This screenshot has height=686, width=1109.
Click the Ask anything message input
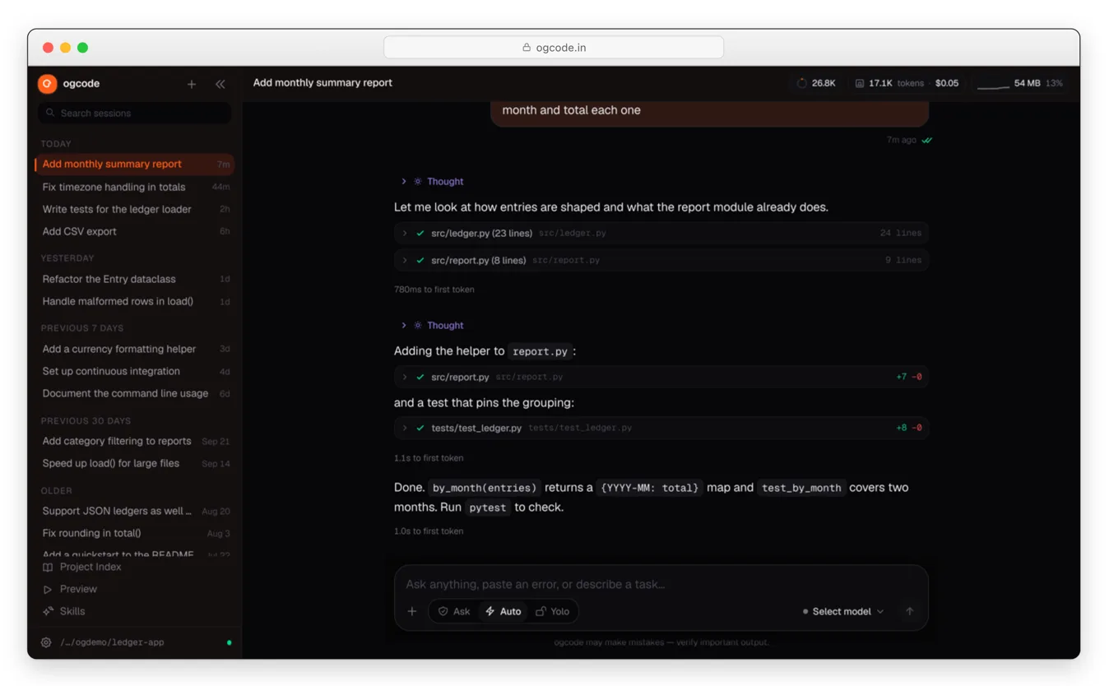(x=661, y=584)
